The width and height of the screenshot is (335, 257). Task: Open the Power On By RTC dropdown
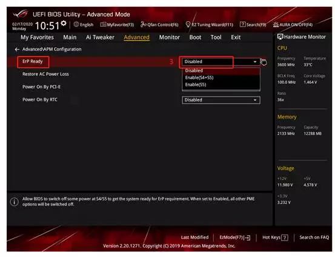[x=221, y=100]
